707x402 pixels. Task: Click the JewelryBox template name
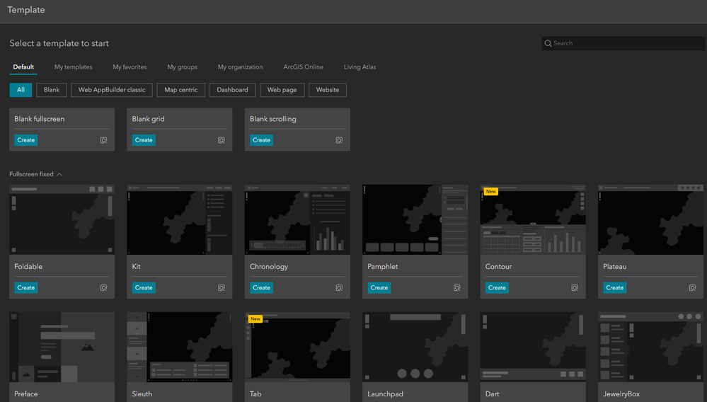(621, 394)
